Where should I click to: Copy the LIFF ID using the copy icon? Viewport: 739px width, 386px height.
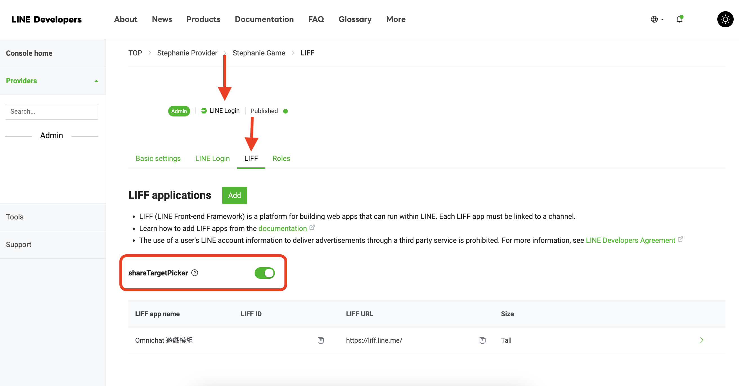pyautogui.click(x=320, y=340)
